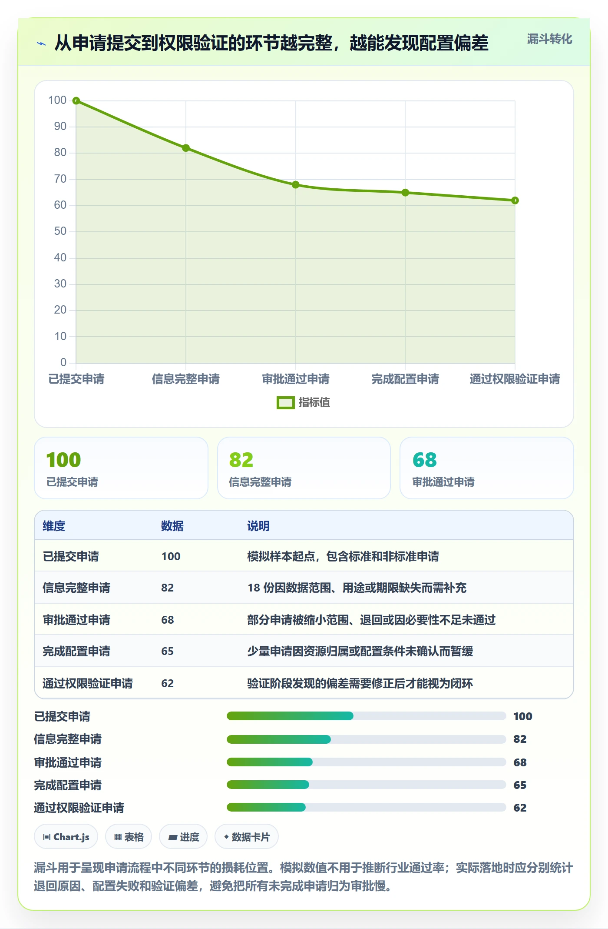Select the 信息完整申请 table row cell
Viewport: 608px width, 929px height.
tap(76, 588)
